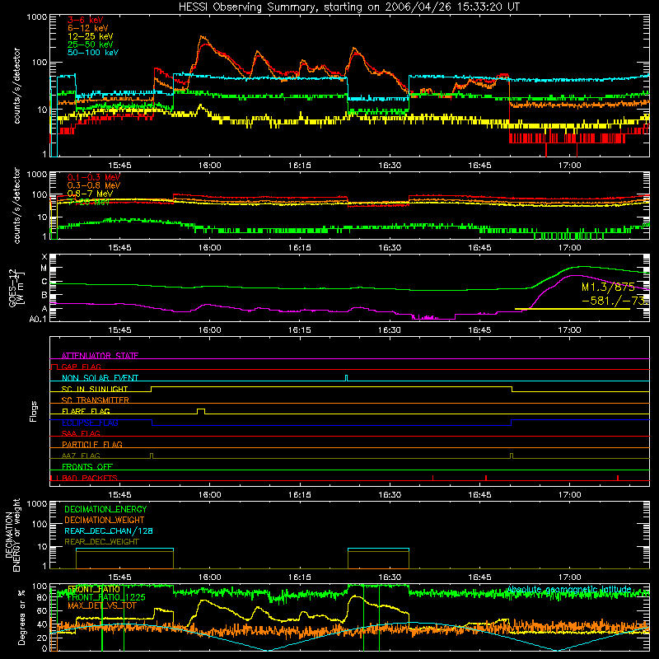Click the top panel counts/s/detector axis title
The width and height of the screenshot is (659, 659).
point(16,86)
